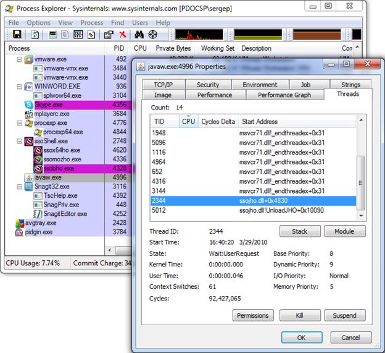Click the Kill thread button
Viewport: 385px width, 353px height.
300,315
